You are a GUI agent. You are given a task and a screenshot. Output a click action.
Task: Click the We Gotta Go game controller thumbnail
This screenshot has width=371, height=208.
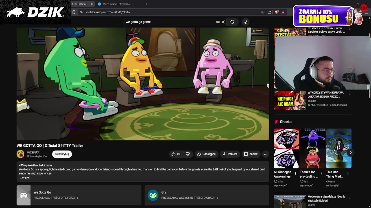click(23, 195)
